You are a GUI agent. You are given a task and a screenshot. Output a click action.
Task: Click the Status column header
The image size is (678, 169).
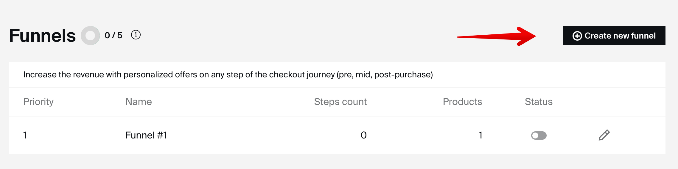tap(539, 102)
